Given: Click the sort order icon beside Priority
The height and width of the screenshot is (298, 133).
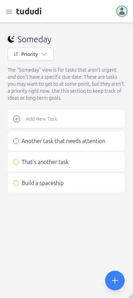Looking at the screenshot, I should 16,54.
